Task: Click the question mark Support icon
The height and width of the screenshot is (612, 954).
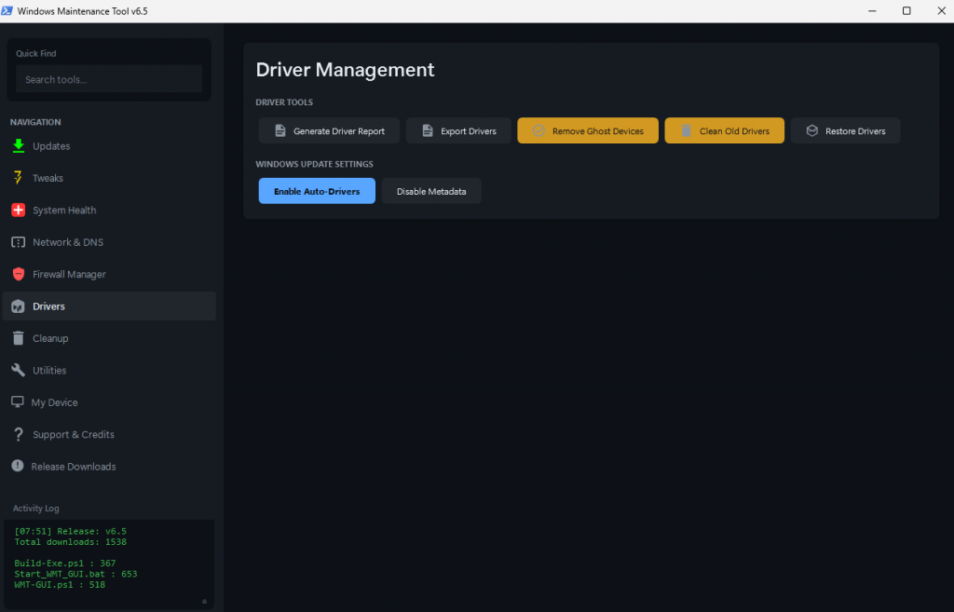Action: [19, 434]
